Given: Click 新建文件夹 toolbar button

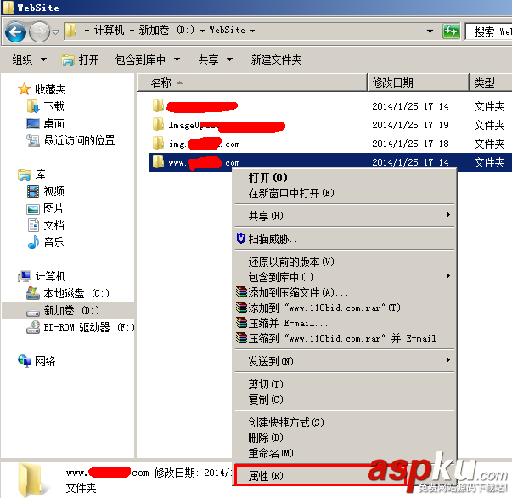Looking at the screenshot, I should click(276, 59).
